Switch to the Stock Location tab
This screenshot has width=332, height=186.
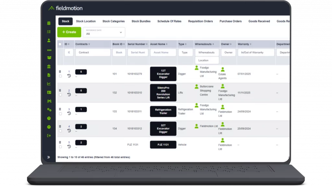86,21
